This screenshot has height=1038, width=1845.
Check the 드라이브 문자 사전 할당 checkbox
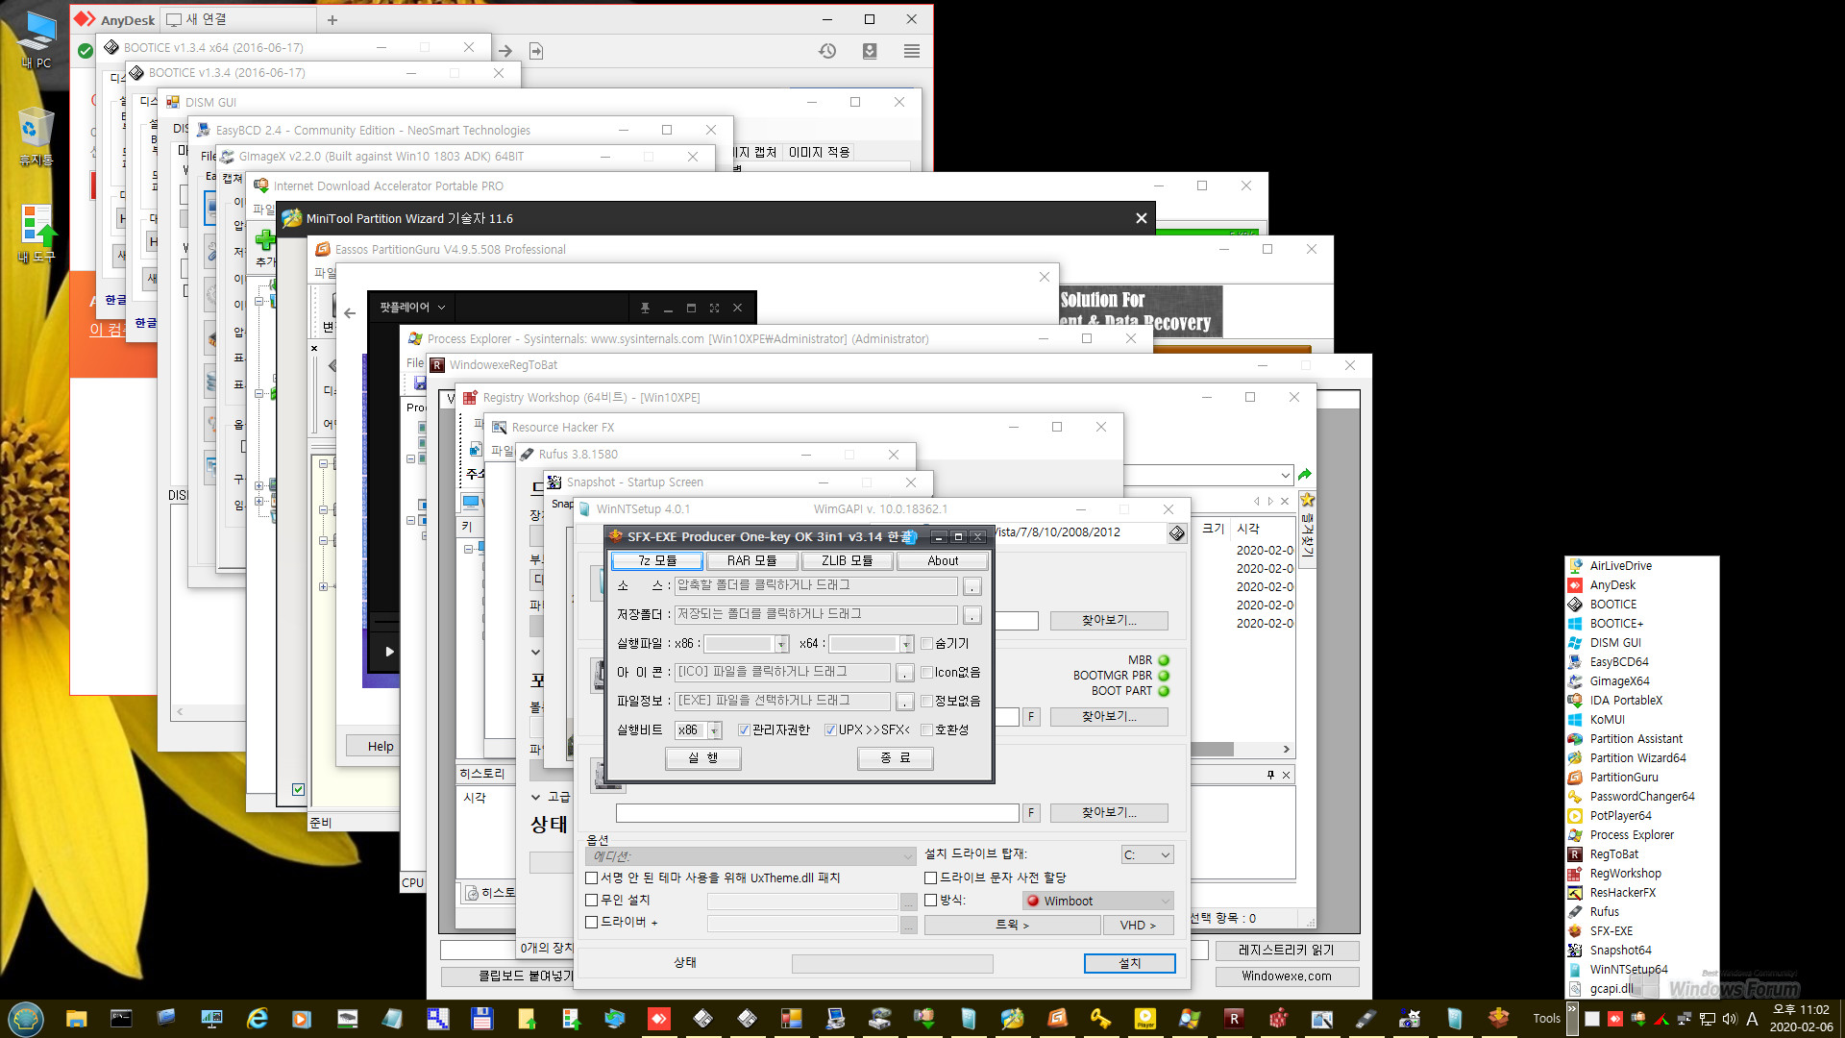tap(931, 877)
